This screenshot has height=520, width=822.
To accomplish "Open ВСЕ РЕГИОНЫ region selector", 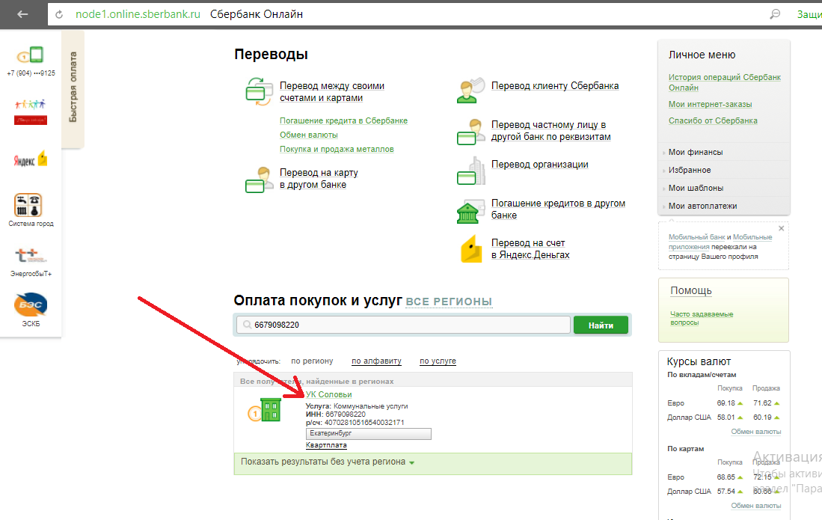I will coord(449,302).
